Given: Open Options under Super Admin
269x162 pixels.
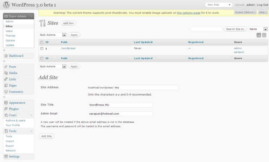Looking at the screenshot, I should pos(10,41).
